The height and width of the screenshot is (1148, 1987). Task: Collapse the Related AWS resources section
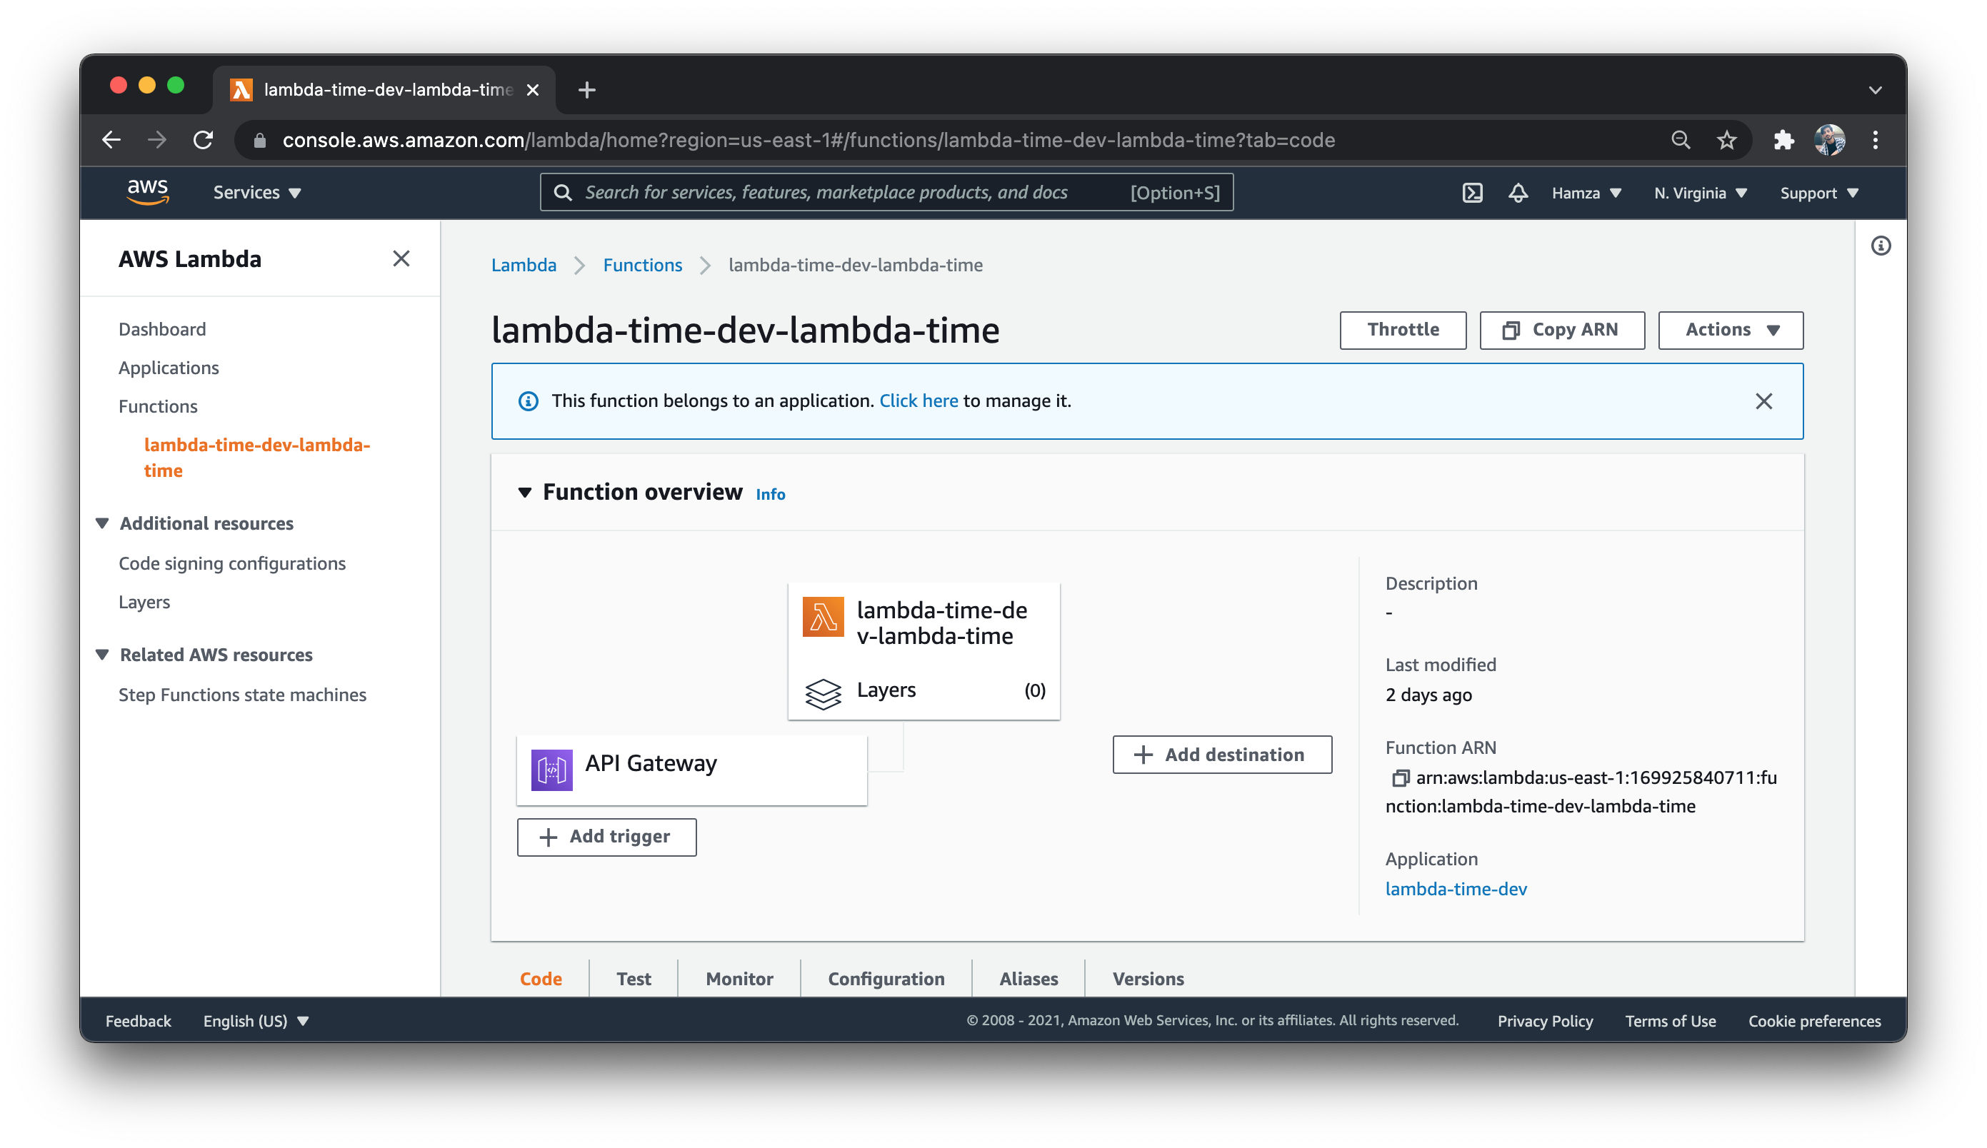coord(101,655)
